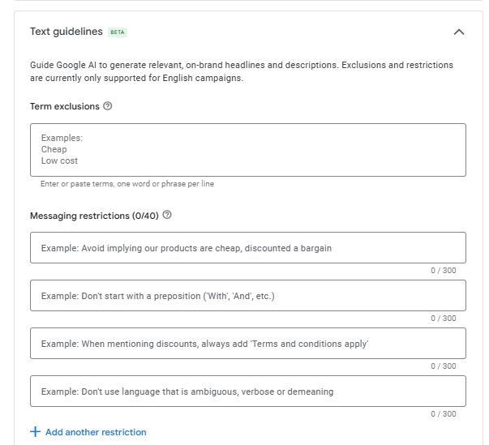The height and width of the screenshot is (445, 489).
Task: Click the plus icon to add a restriction
Action: coord(35,432)
